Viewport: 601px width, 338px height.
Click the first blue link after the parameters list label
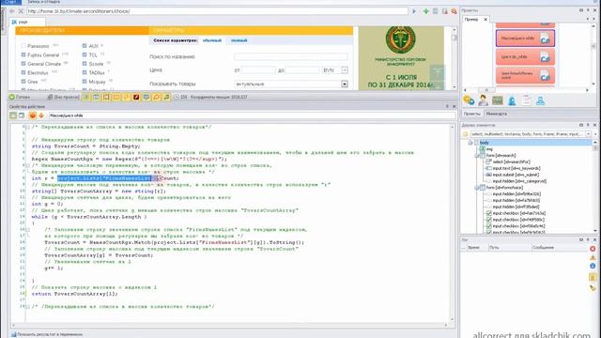(212, 40)
